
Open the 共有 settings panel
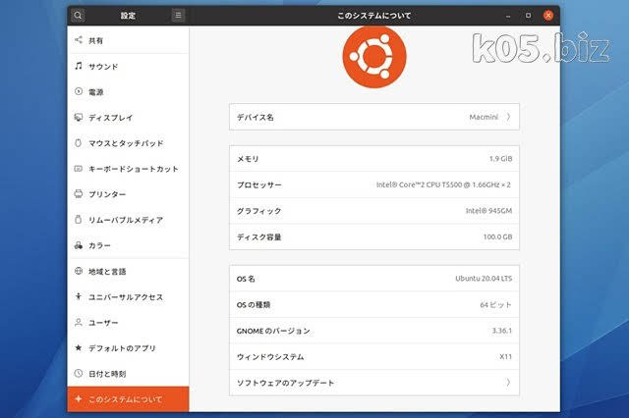tap(128, 40)
